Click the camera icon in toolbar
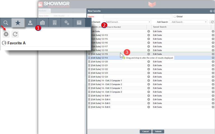Viewport: 215px width, 134px height. (x=42, y=23)
